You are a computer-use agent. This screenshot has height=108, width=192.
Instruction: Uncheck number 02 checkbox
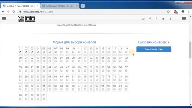pyautogui.click(x=26, y=52)
